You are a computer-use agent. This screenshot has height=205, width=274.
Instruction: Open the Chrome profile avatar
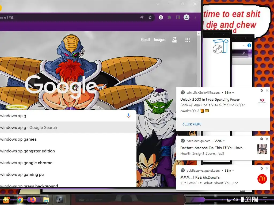click(187, 17)
